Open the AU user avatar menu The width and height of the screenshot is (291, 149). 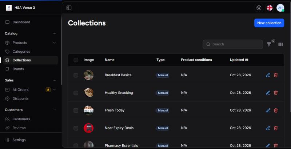(280, 8)
